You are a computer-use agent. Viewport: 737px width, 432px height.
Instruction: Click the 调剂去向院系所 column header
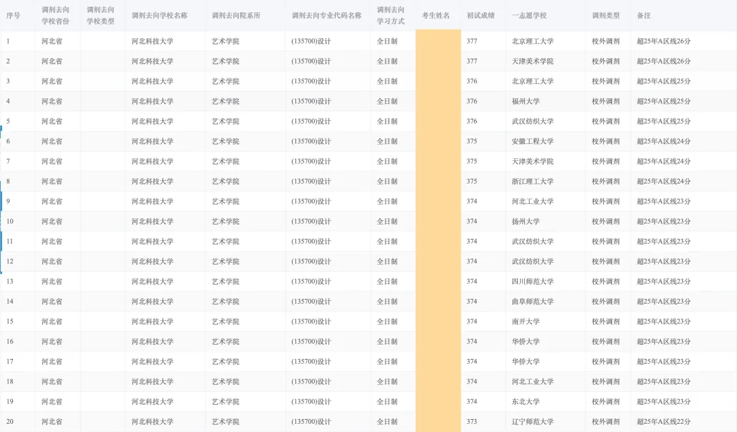[x=236, y=16]
